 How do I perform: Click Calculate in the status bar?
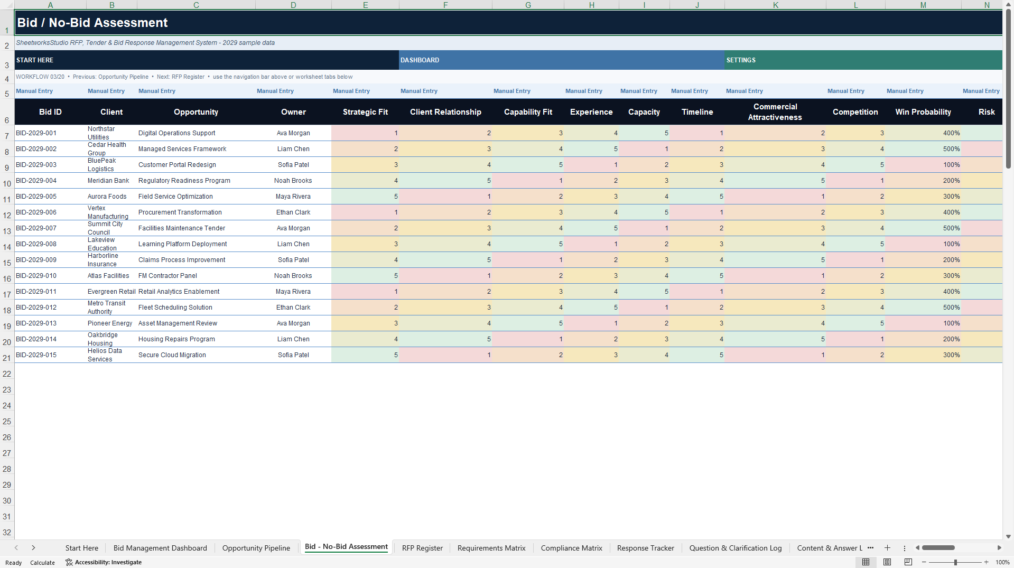coord(42,562)
